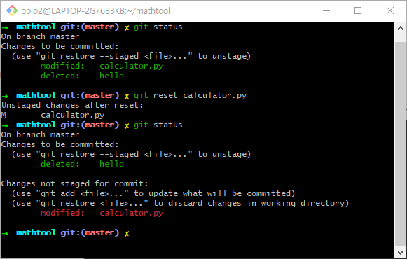Click the 'Unstaged changes after reset:' line

[x=72, y=105]
